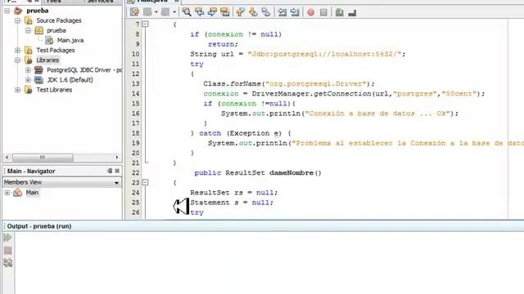Click Main class icon in Navigator

[18, 193]
